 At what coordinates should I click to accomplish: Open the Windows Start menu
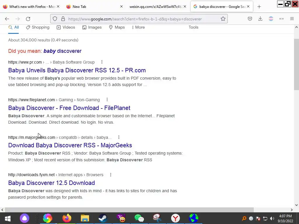click(8, 218)
